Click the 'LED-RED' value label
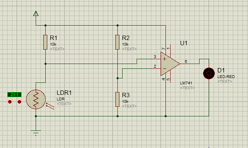 (x=226, y=77)
